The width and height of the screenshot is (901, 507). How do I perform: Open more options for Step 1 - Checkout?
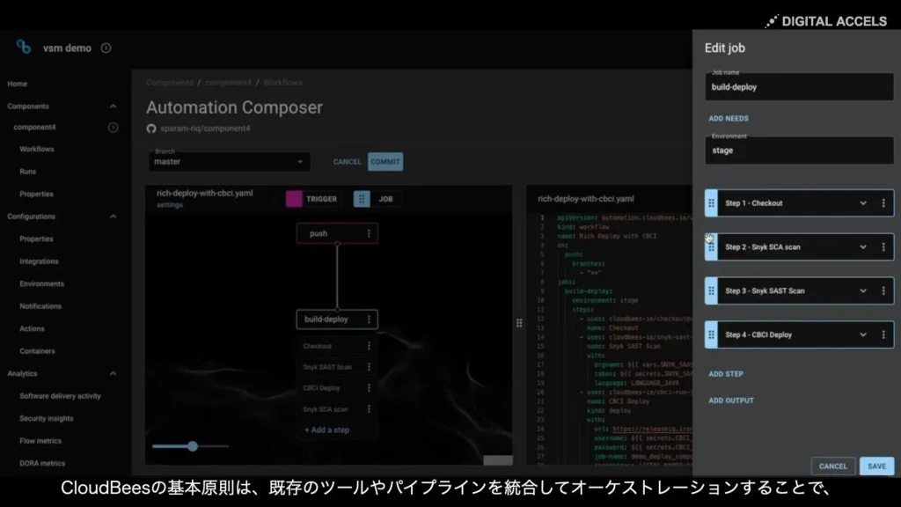(883, 203)
